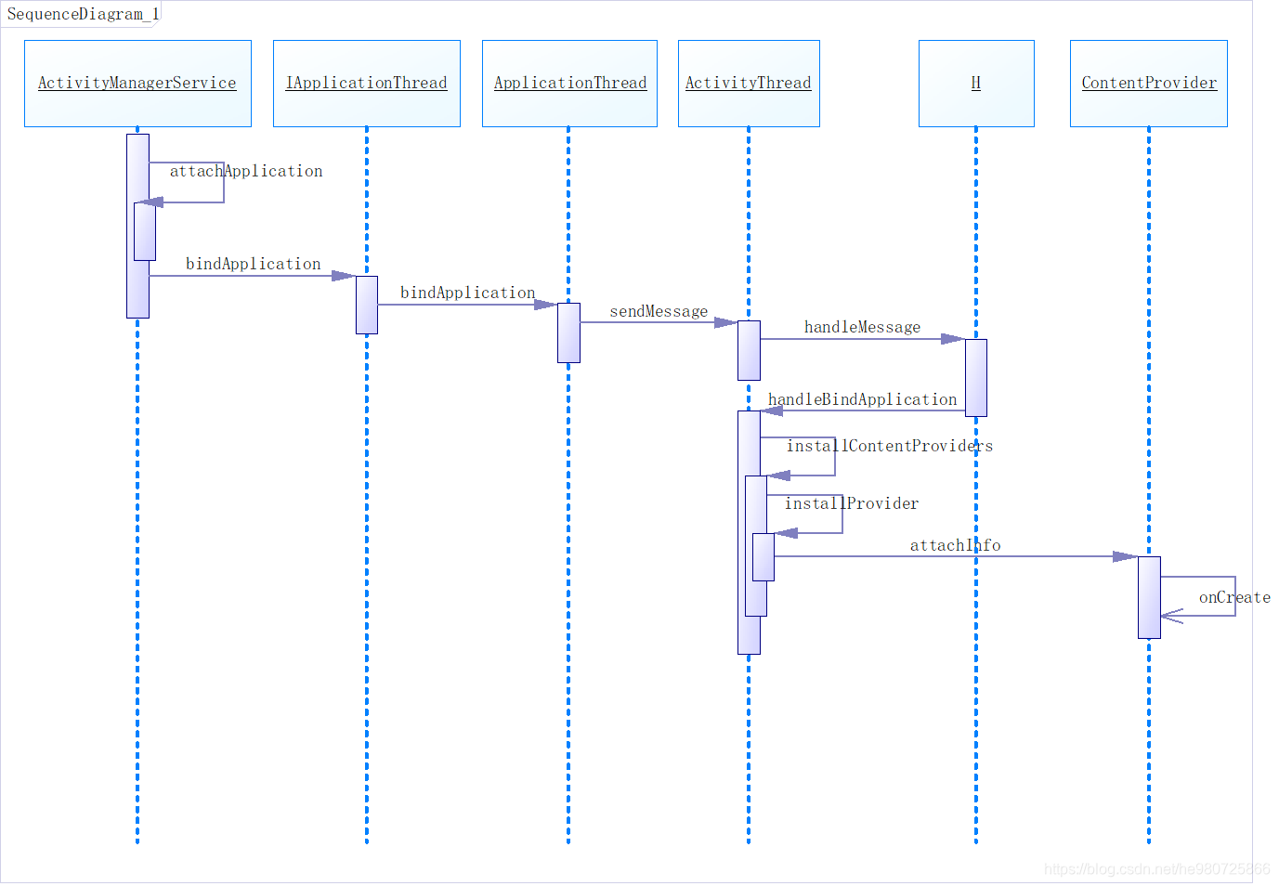Screen dimensions: 1279x886
Task: Click the bindApplication label from ActivityManagerService
Action: (253, 264)
